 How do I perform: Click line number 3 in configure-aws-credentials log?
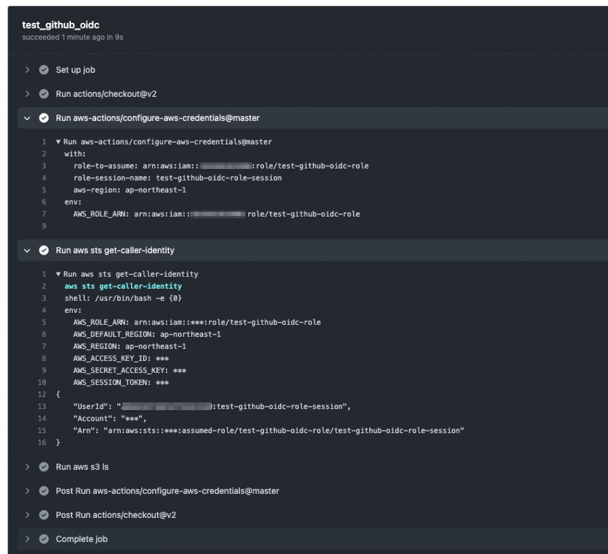[44, 166]
